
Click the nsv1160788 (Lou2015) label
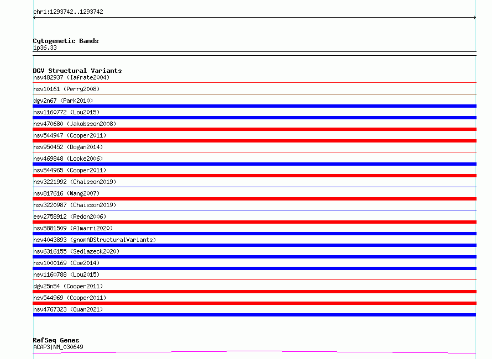click(66, 274)
